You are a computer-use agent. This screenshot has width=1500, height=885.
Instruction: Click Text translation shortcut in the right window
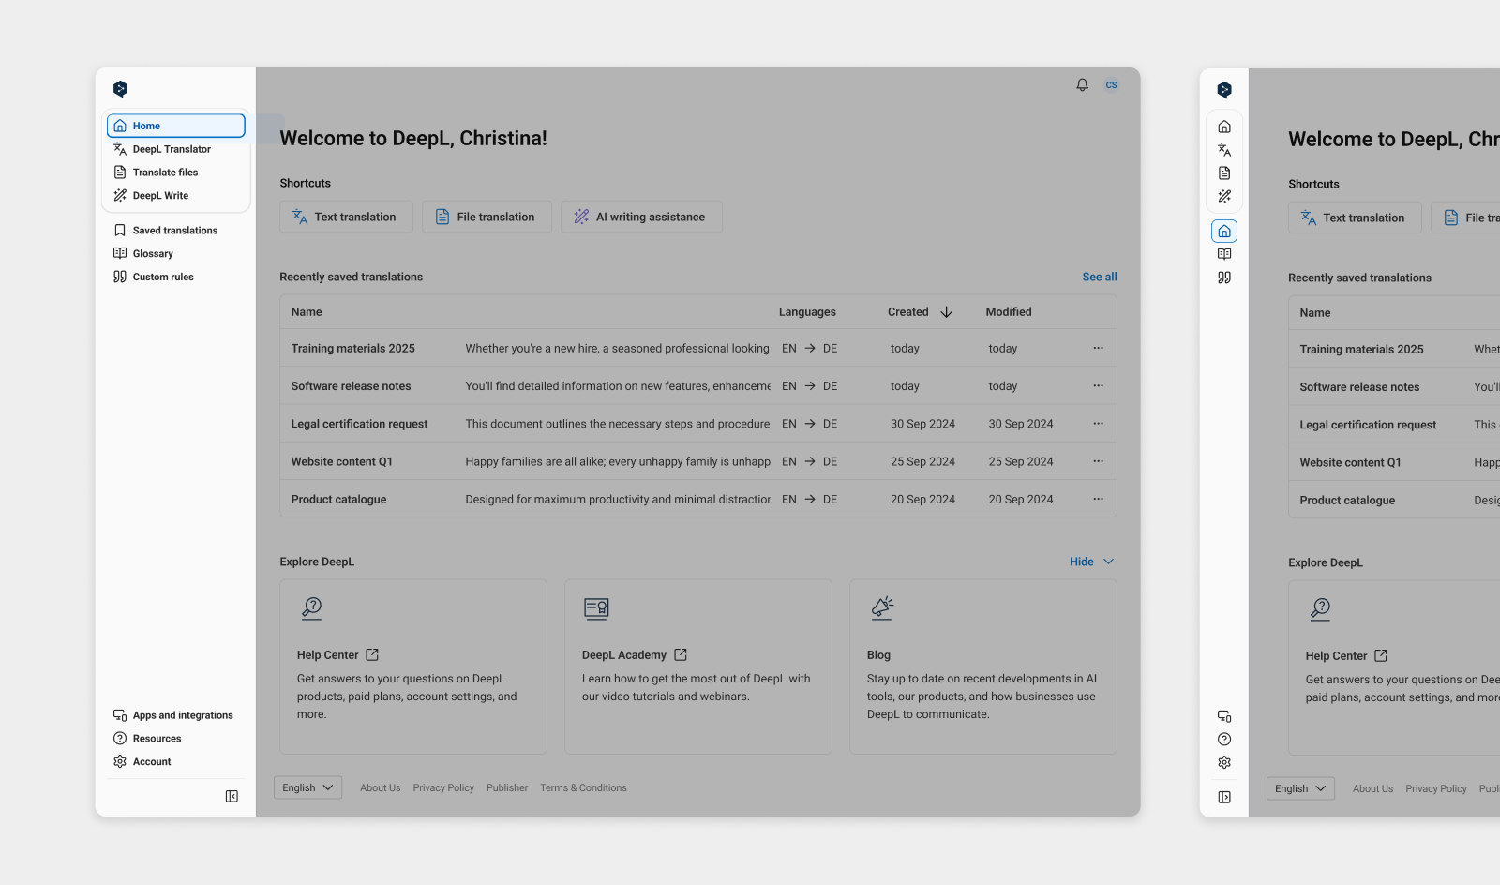[x=1356, y=217]
